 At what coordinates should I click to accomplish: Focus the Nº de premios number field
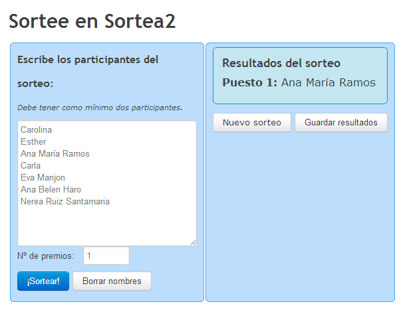click(106, 256)
